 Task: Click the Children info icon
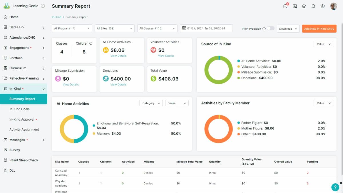point(91,43)
